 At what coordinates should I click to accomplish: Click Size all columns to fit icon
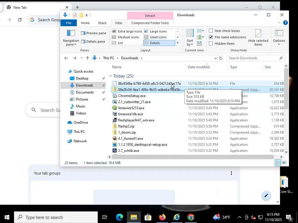[x=199, y=44]
